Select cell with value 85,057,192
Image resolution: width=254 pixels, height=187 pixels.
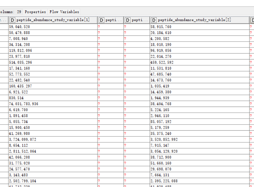[x=200, y=122]
